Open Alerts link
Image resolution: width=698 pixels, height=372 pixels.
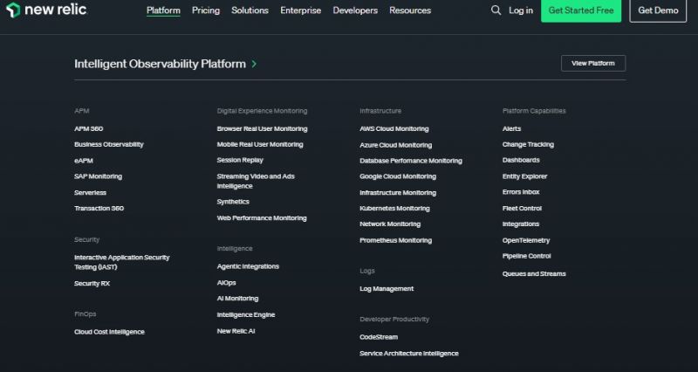point(511,128)
